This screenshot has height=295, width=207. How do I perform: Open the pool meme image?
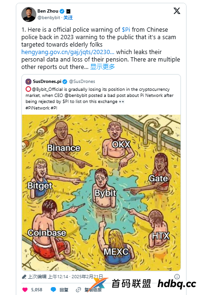point(101,192)
